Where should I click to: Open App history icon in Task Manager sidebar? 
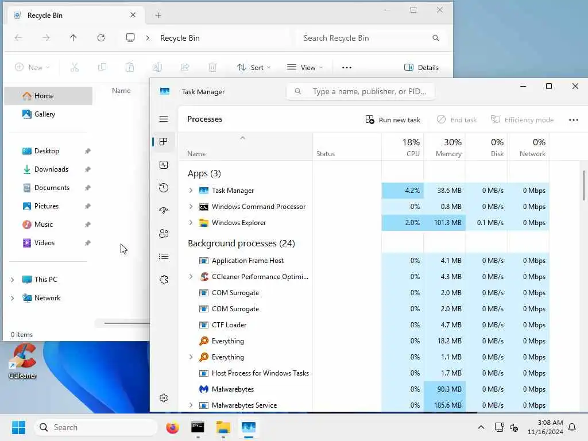click(x=164, y=188)
